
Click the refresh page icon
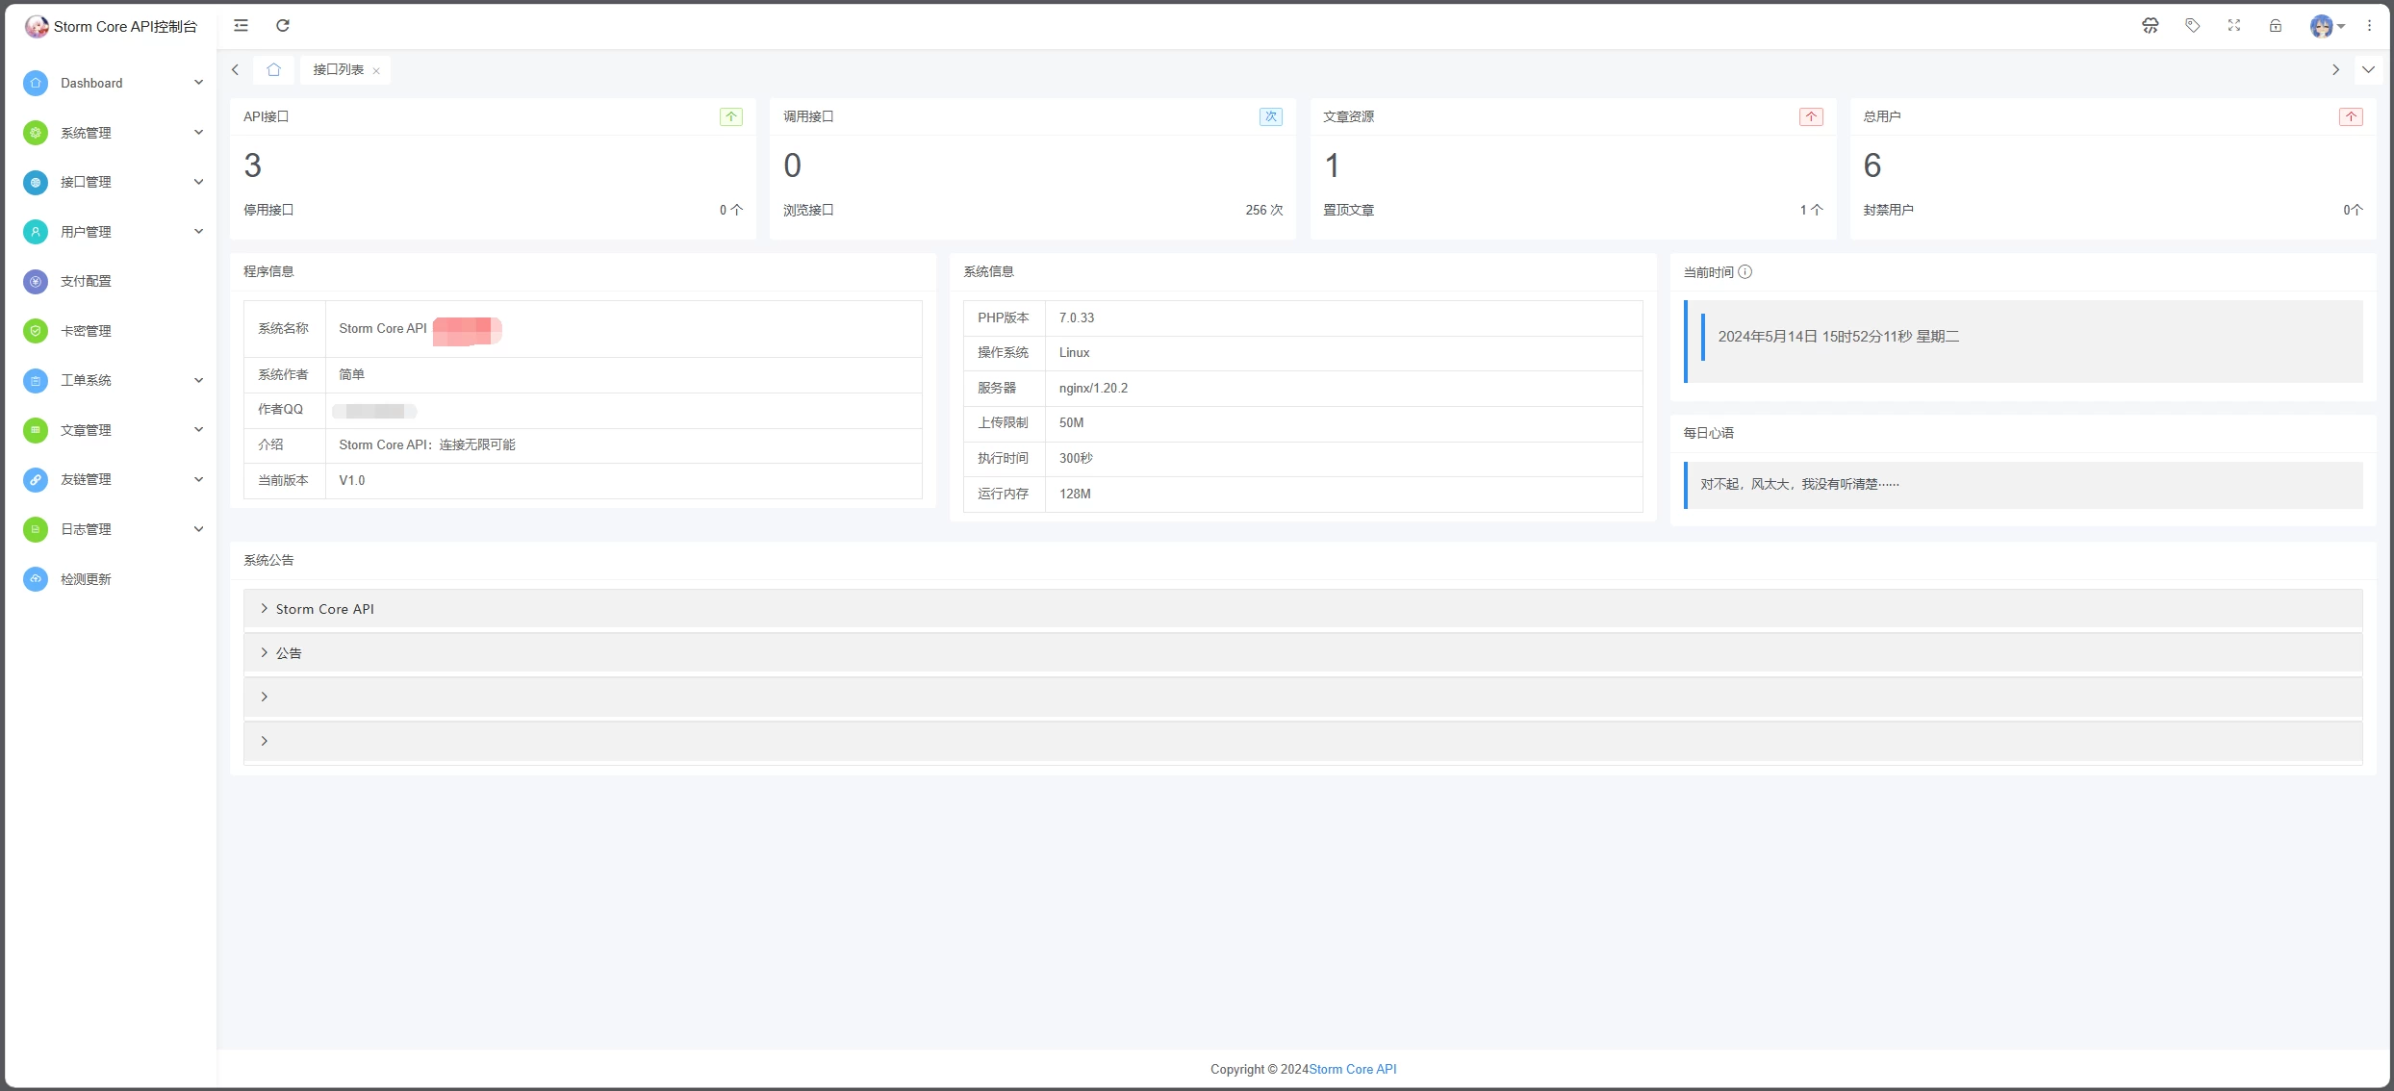(x=283, y=26)
